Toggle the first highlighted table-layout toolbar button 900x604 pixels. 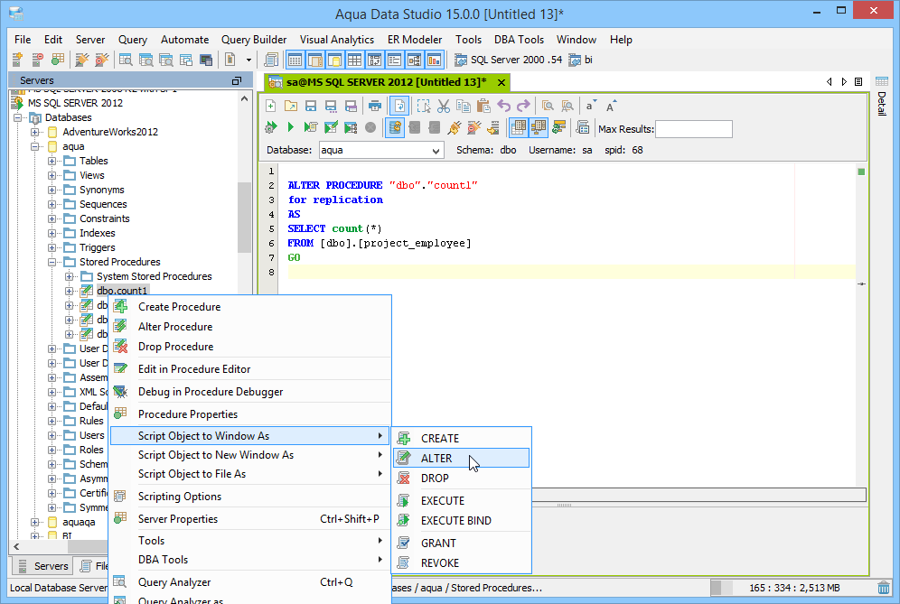pos(295,60)
